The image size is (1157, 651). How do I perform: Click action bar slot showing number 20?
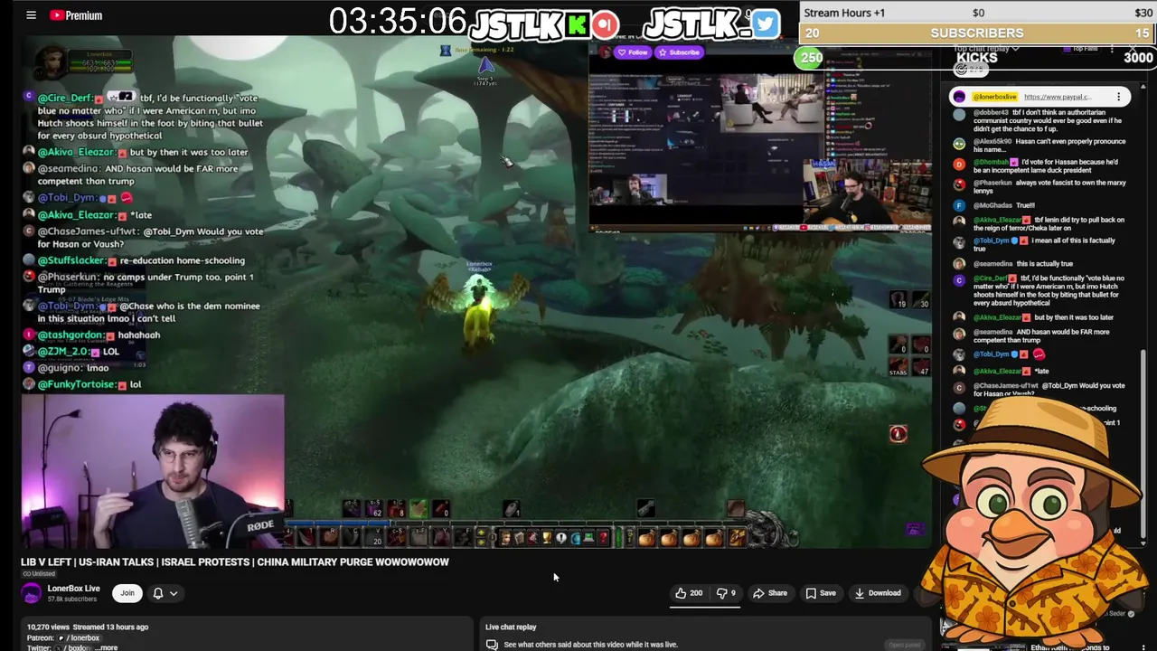(375, 537)
